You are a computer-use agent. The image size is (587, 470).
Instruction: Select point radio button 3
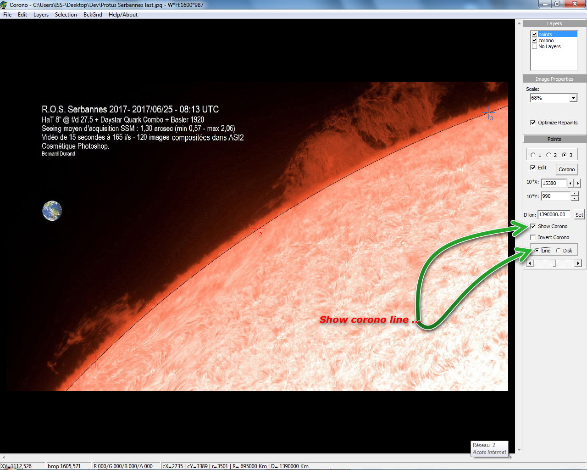click(x=564, y=155)
